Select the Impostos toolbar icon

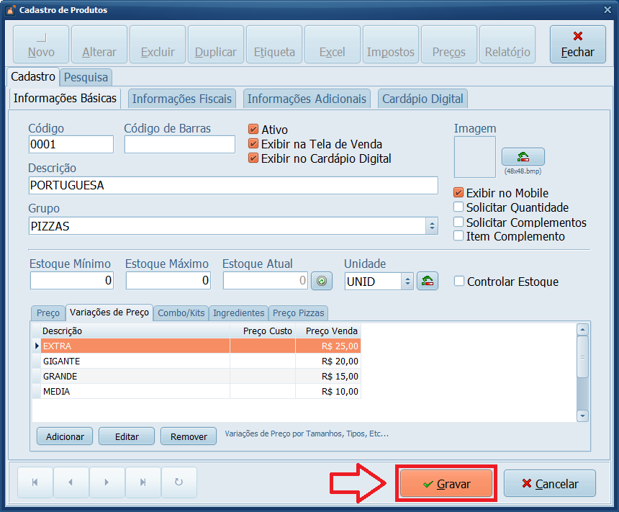[390, 44]
